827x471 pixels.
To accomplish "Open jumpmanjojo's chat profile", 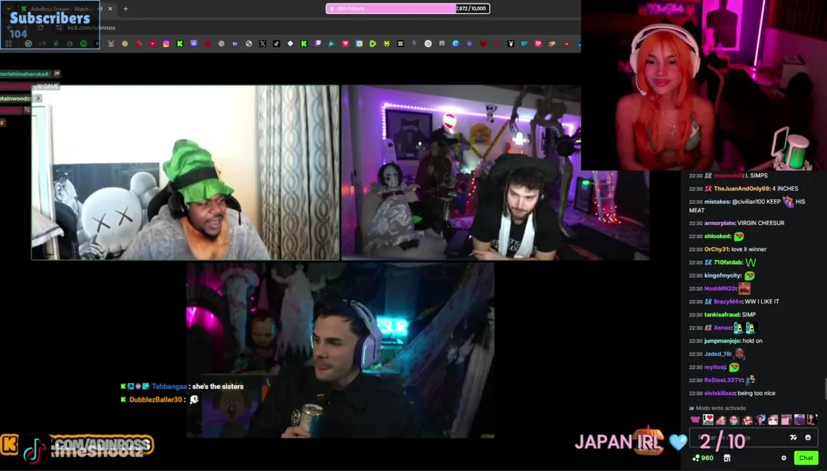I will coord(723,341).
